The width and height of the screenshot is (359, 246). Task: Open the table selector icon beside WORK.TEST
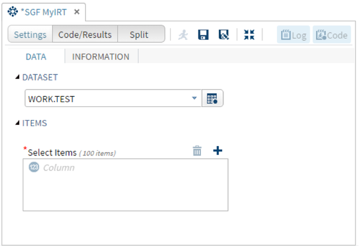tap(213, 99)
